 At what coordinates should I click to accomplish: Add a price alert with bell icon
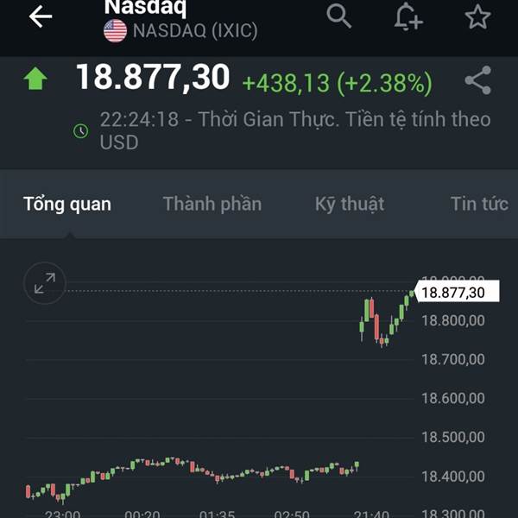408,16
